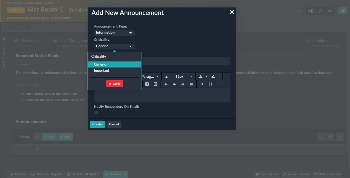Click the link icon in the top toolbar
The image size is (350, 178).
coord(330,11)
